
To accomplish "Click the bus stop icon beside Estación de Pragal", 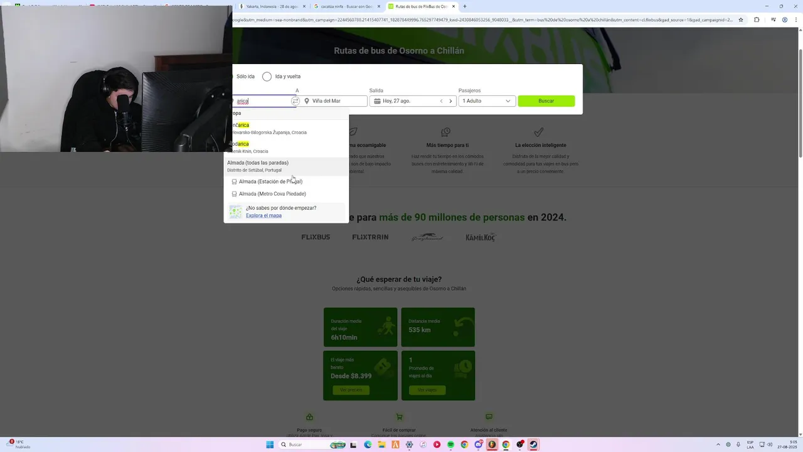I will (234, 181).
